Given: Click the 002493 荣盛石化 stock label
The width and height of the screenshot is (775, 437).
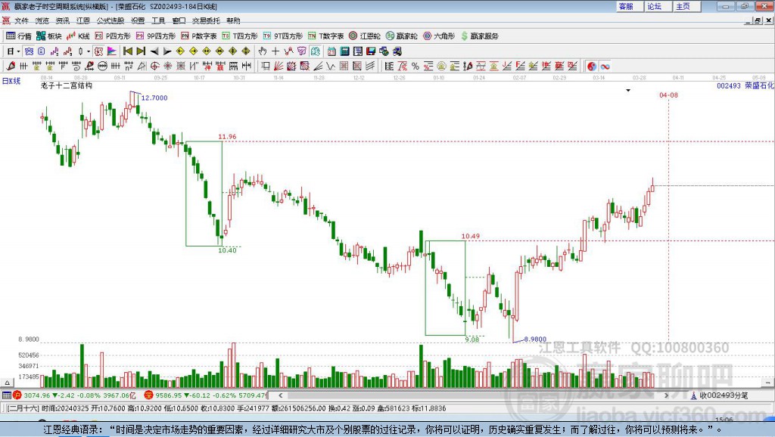Looking at the screenshot, I should click(745, 86).
